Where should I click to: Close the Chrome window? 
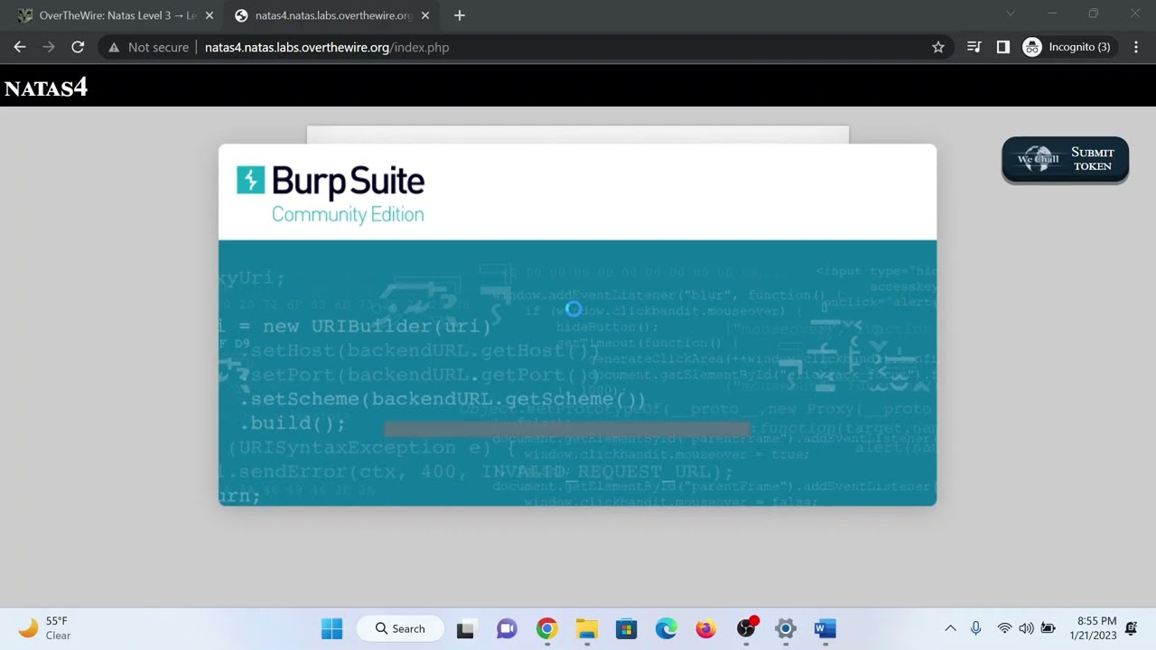tap(1135, 14)
